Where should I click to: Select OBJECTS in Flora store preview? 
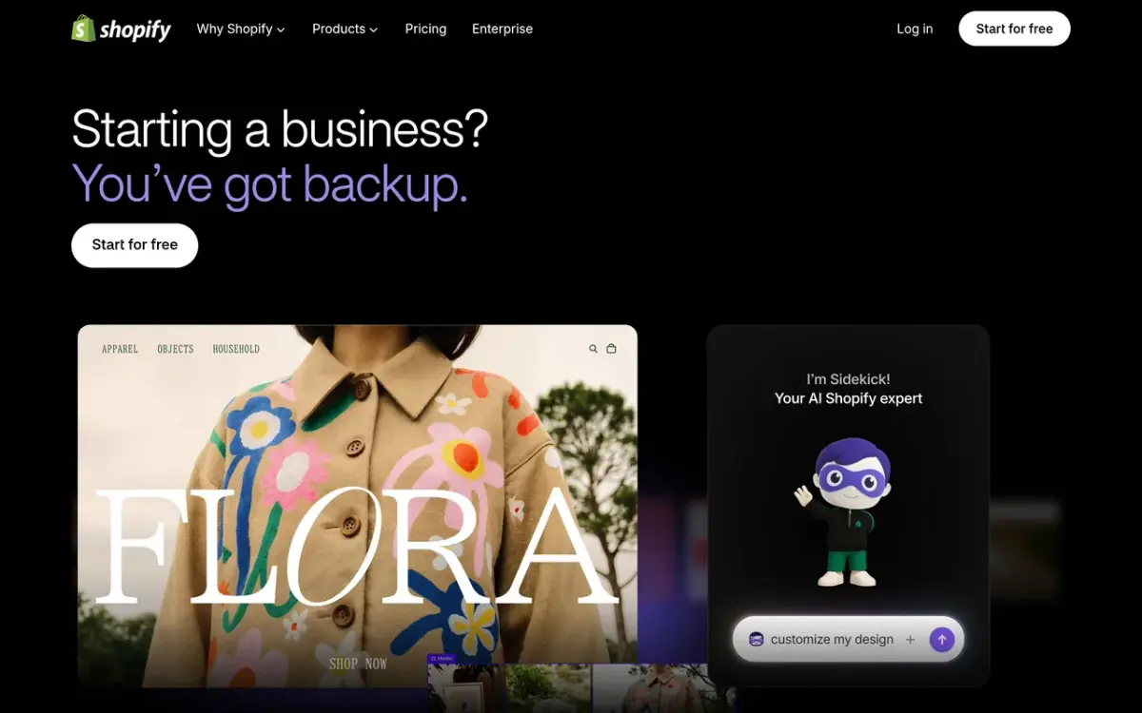tap(175, 349)
